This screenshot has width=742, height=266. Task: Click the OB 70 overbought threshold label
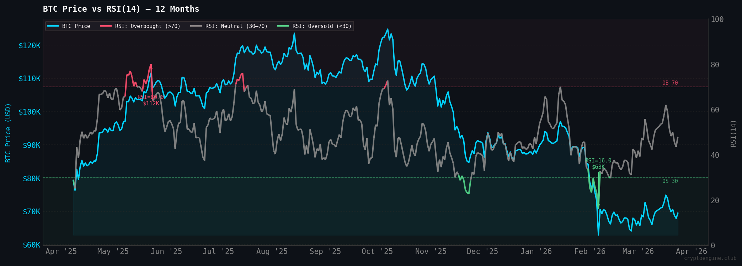pyautogui.click(x=670, y=83)
